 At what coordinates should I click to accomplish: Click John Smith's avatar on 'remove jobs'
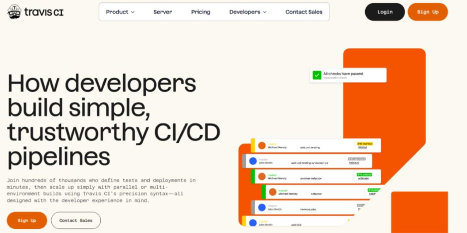pyautogui.click(x=262, y=207)
